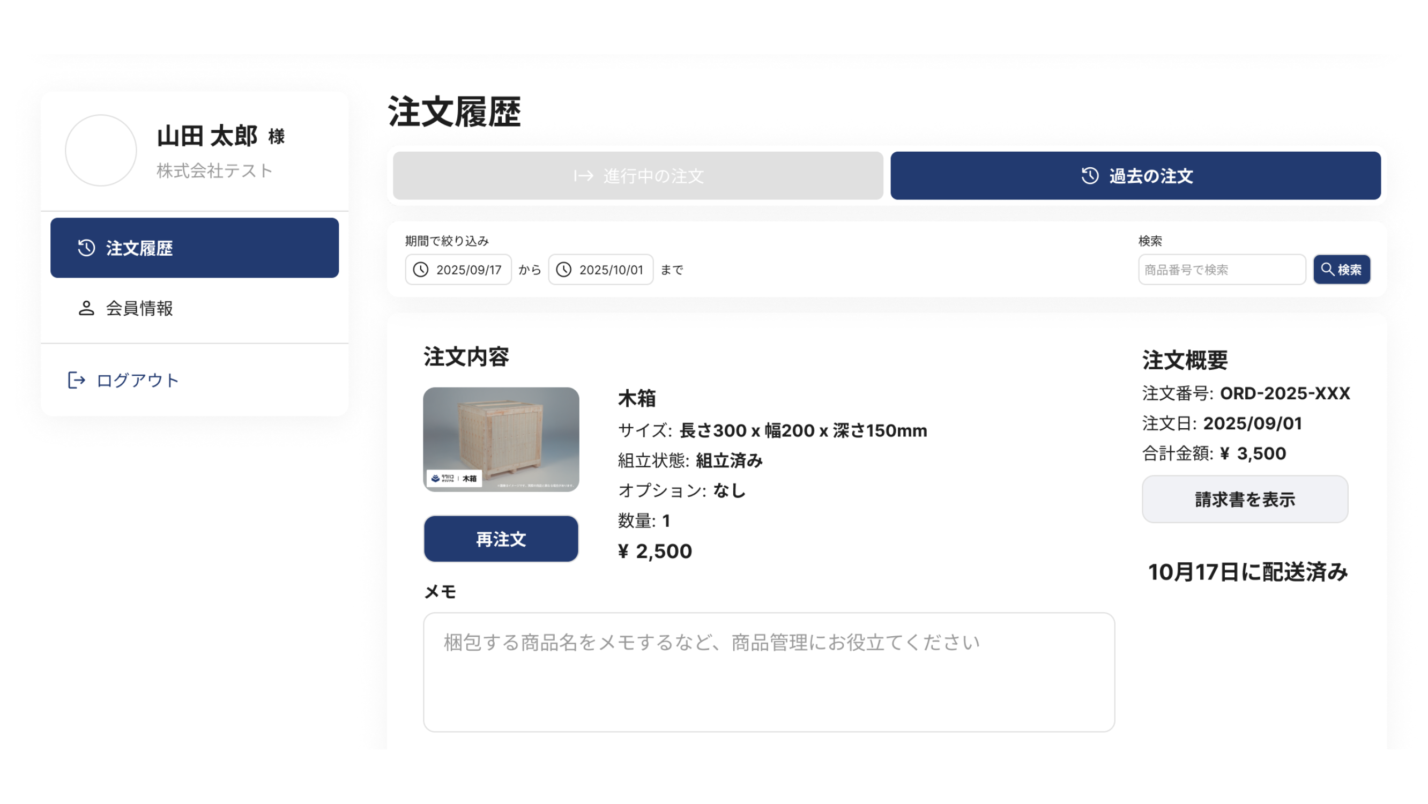The height and width of the screenshot is (804, 1428).
Task: Click the arrow icon on the 進行中の注文 tab
Action: coord(583,176)
